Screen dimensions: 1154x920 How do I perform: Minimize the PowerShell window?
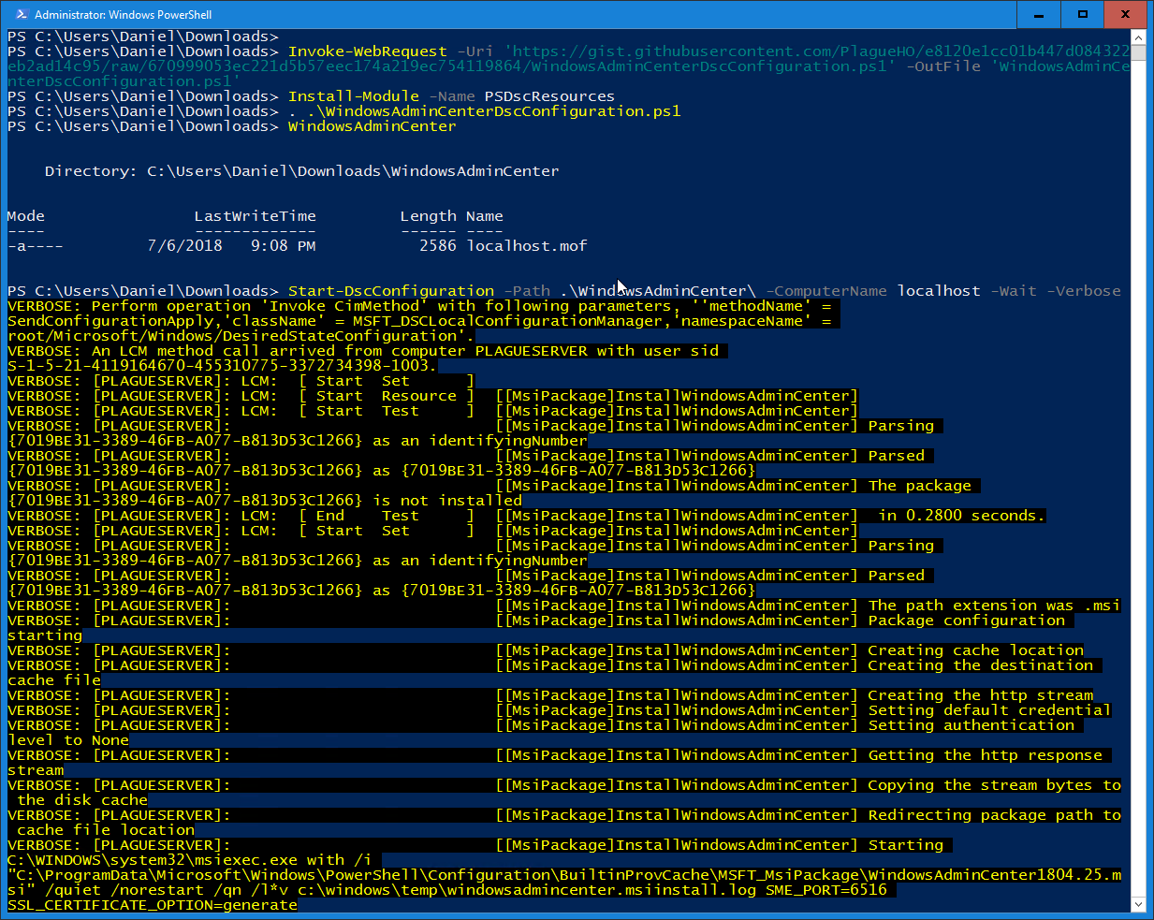tap(1039, 14)
